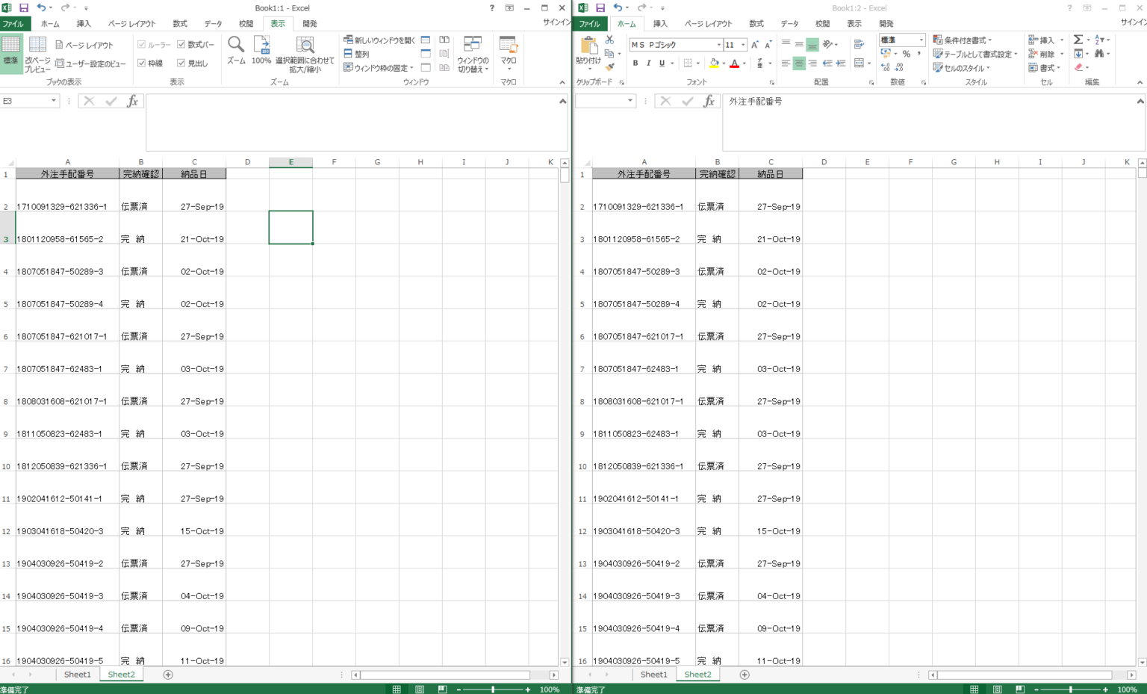
Task: Click the Zoom magnifier icon in View ribbon
Action: pyautogui.click(x=236, y=46)
